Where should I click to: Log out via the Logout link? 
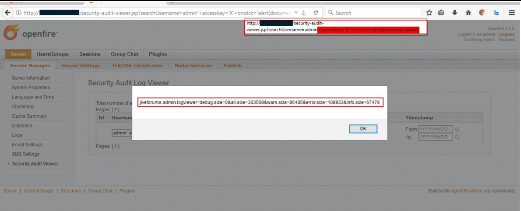coord(507,34)
